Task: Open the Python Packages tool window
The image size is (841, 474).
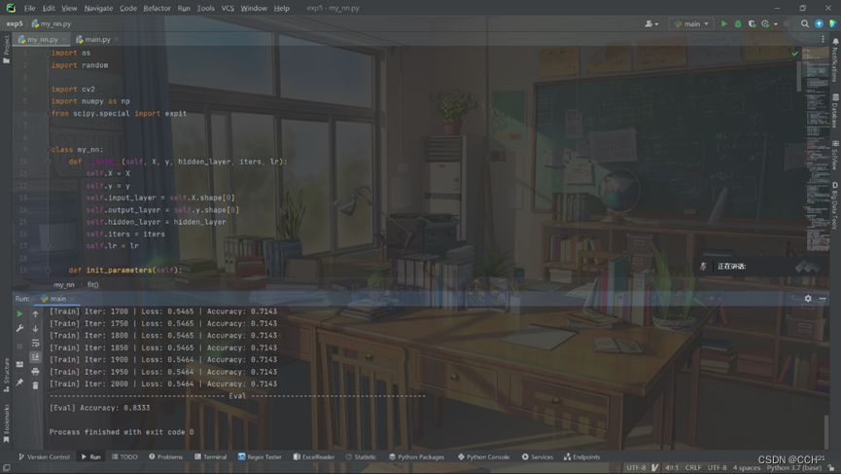Action: click(x=416, y=456)
